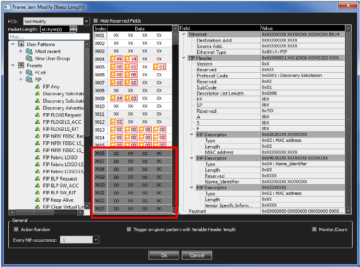Click the FCoE group icon
Image resolution: width=360 pixels, height=267 pixels.
(29, 72)
